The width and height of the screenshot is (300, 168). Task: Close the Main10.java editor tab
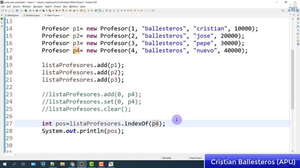tap(61, 15)
